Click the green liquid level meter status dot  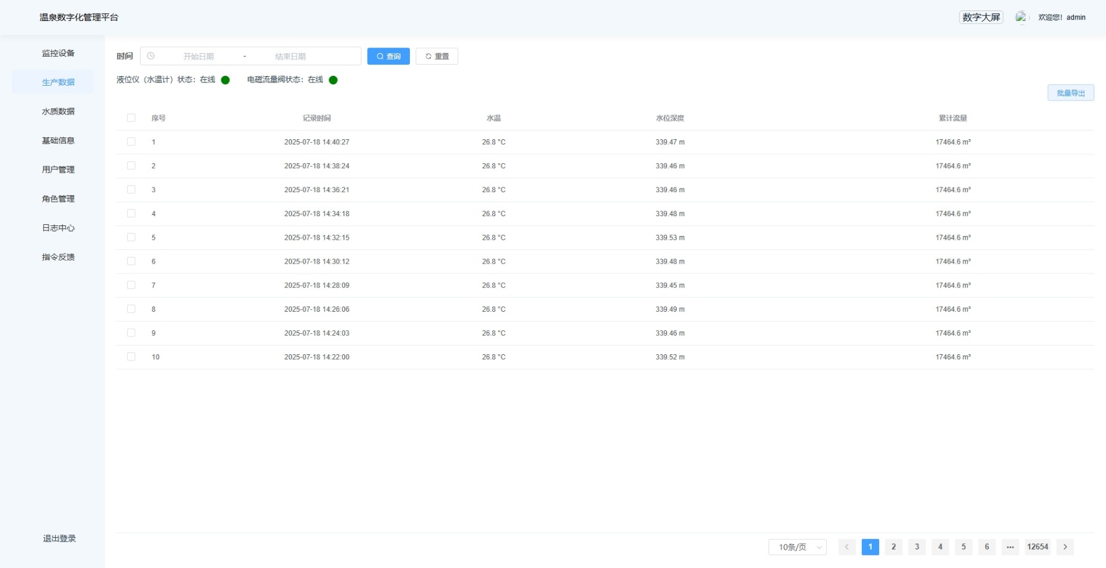click(226, 80)
